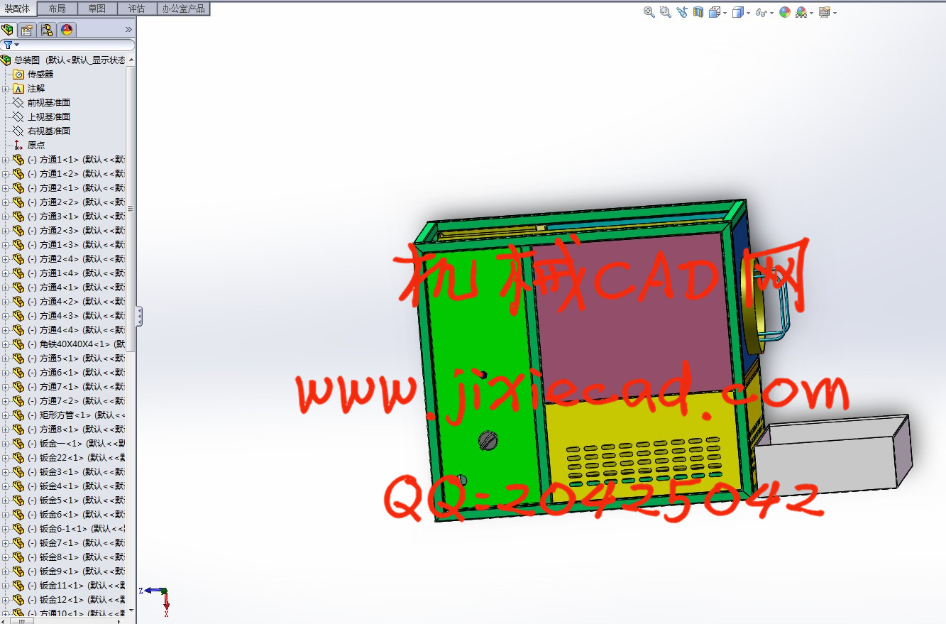
Task: Toggle the Section View tool
Action: pos(698,12)
